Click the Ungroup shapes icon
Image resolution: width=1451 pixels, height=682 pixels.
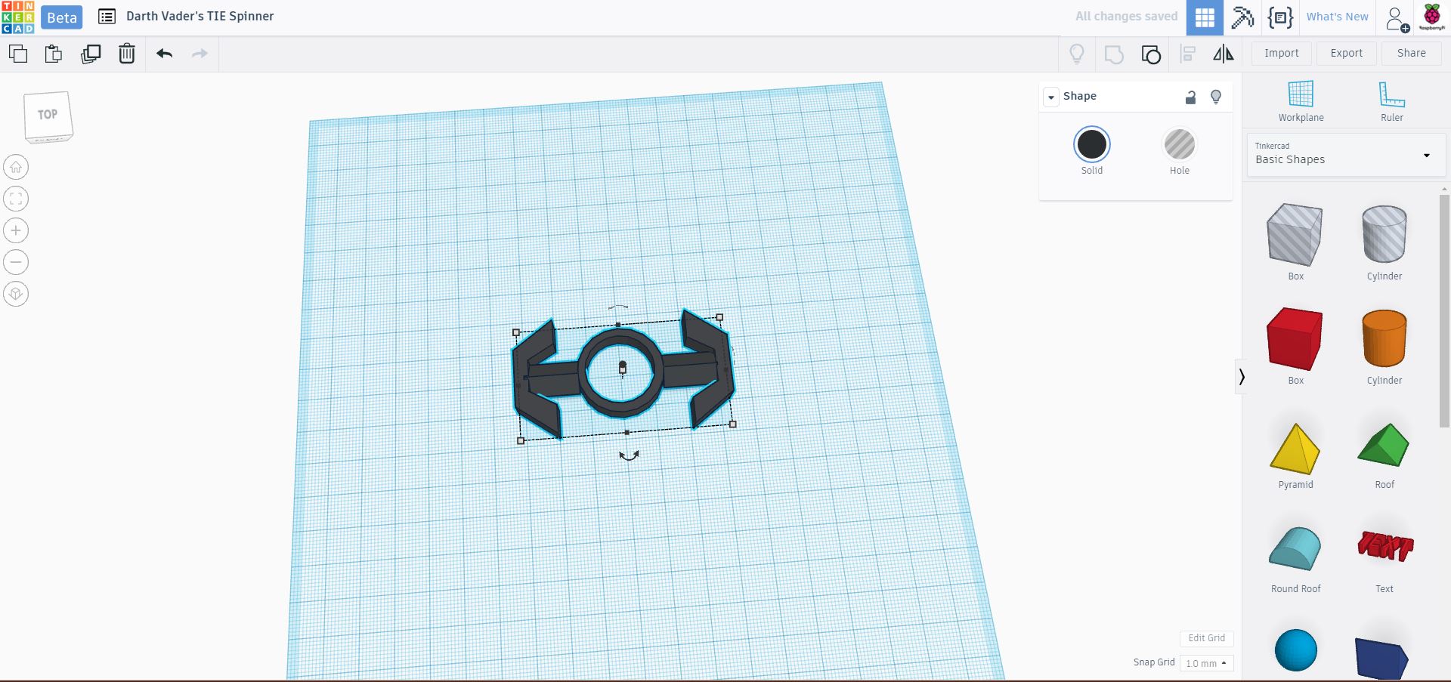[1151, 54]
